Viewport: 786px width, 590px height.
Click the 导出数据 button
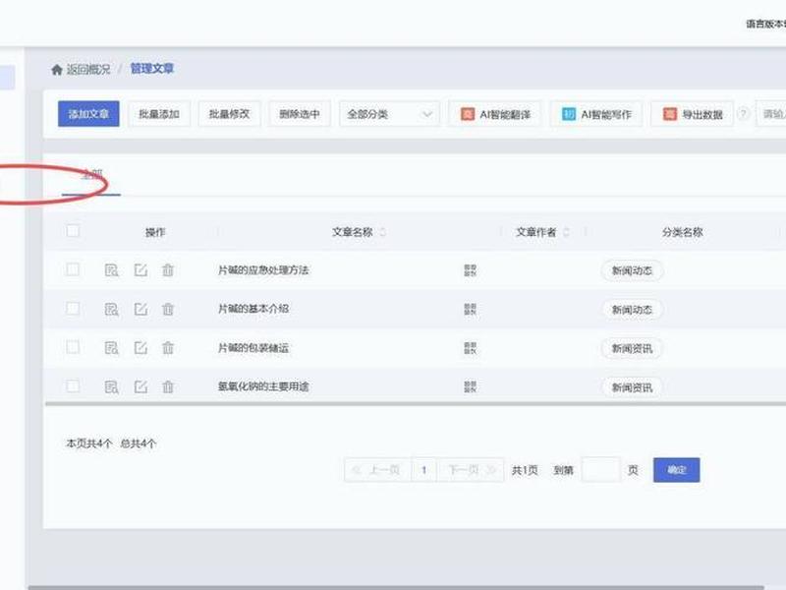(693, 114)
